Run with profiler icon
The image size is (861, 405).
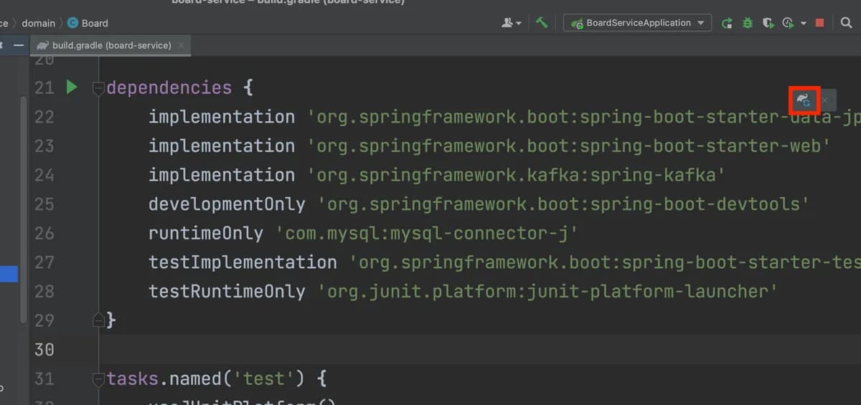click(x=788, y=23)
